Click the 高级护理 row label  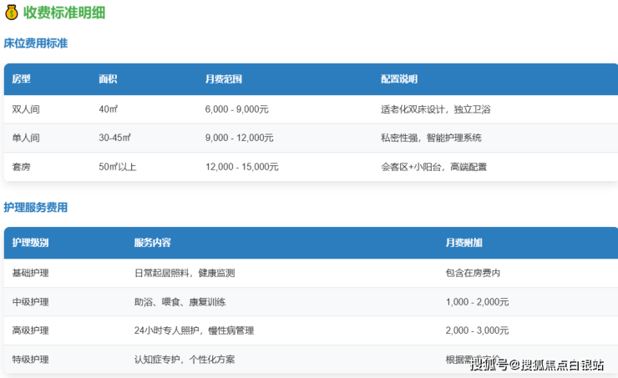click(x=30, y=330)
